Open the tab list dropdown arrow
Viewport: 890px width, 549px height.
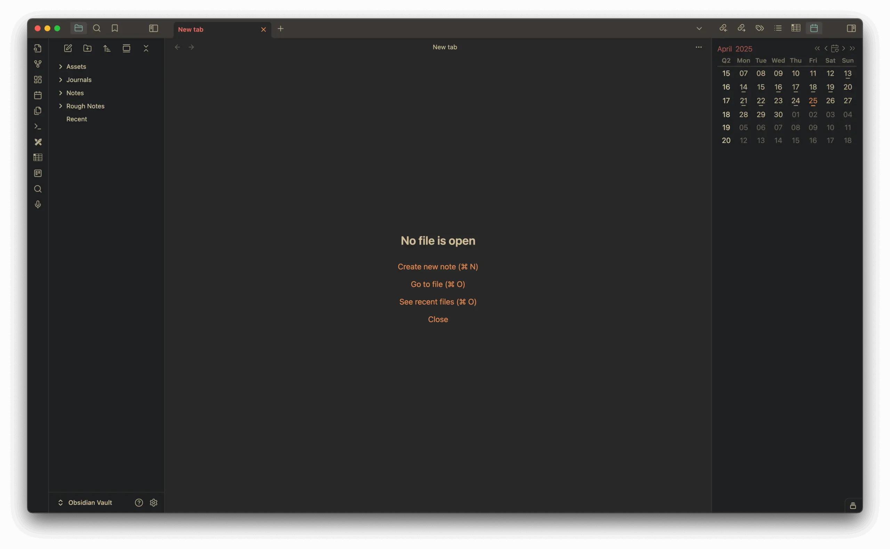[699, 28]
